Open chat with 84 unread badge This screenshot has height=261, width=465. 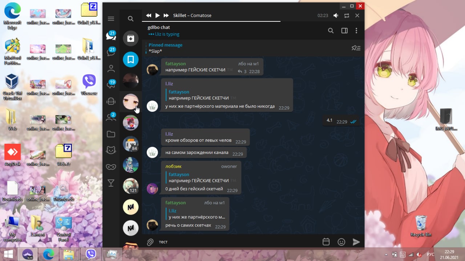coord(130,144)
